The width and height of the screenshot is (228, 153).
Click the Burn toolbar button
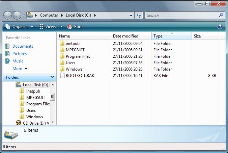click(x=75, y=27)
